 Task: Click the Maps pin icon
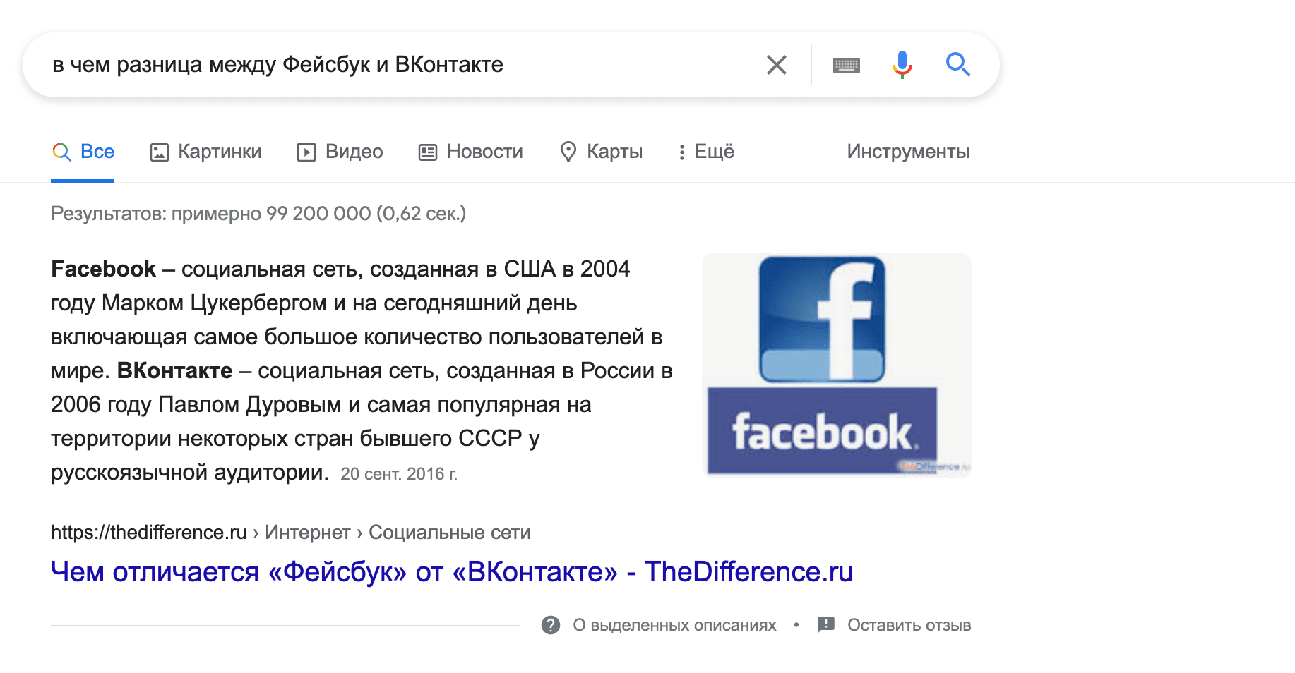click(x=568, y=152)
